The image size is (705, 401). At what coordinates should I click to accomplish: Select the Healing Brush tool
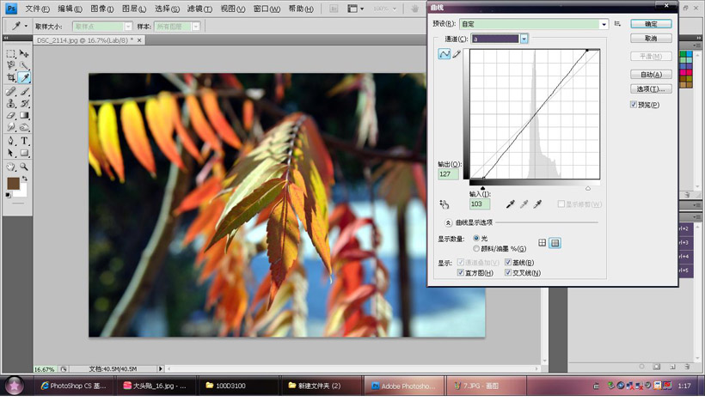(11, 92)
